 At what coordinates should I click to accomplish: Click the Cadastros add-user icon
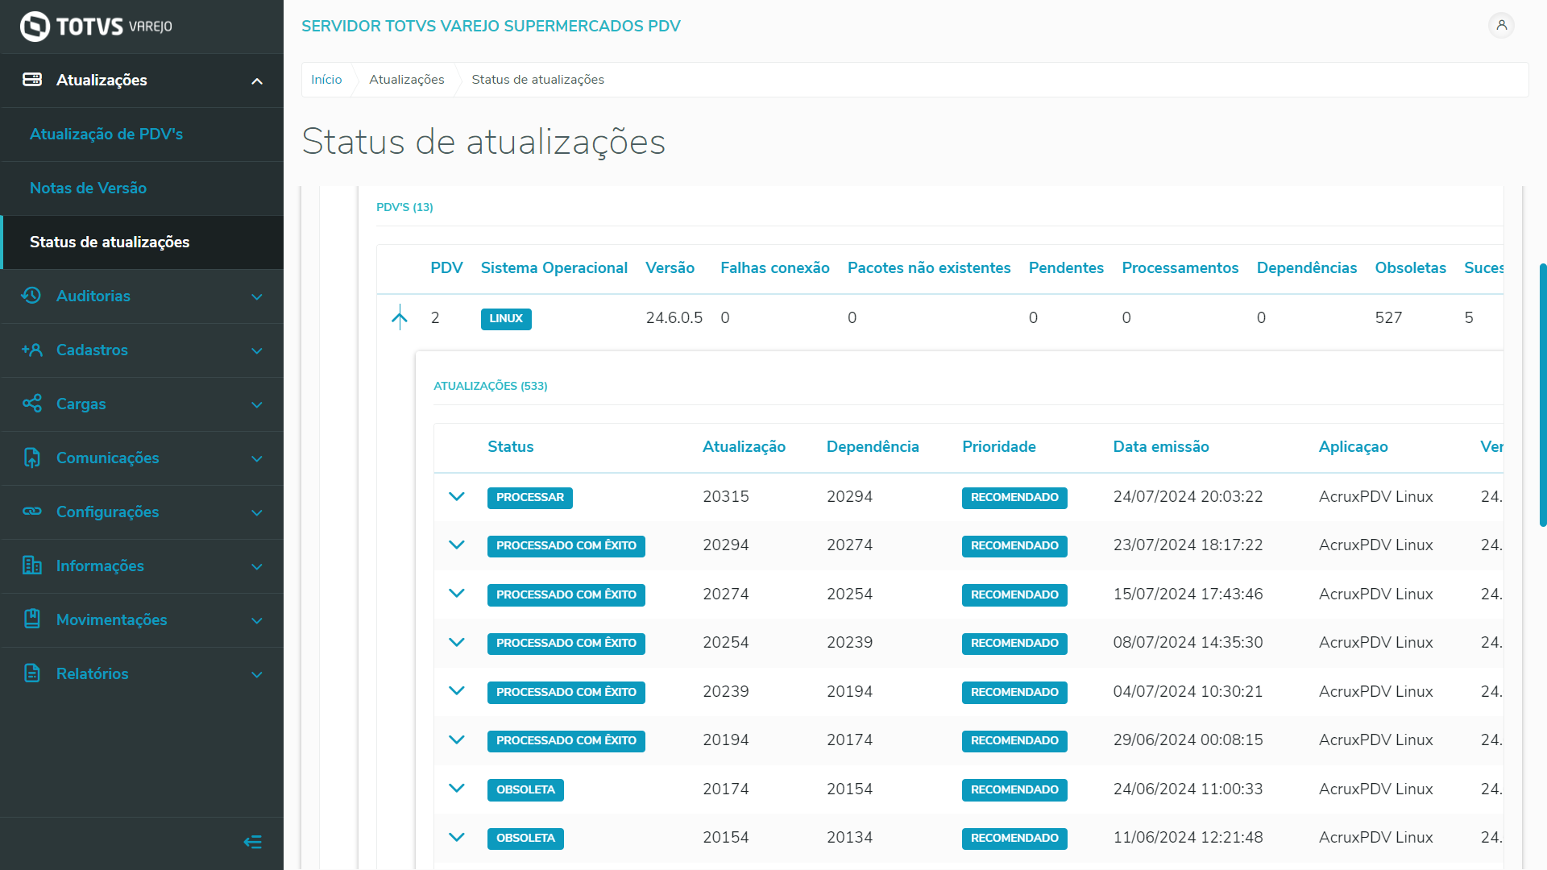[x=31, y=350]
